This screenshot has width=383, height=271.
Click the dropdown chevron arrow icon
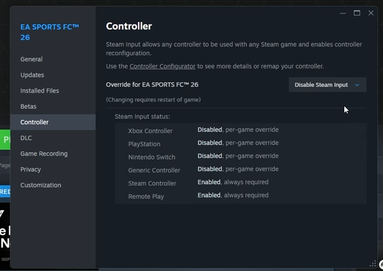(x=357, y=85)
